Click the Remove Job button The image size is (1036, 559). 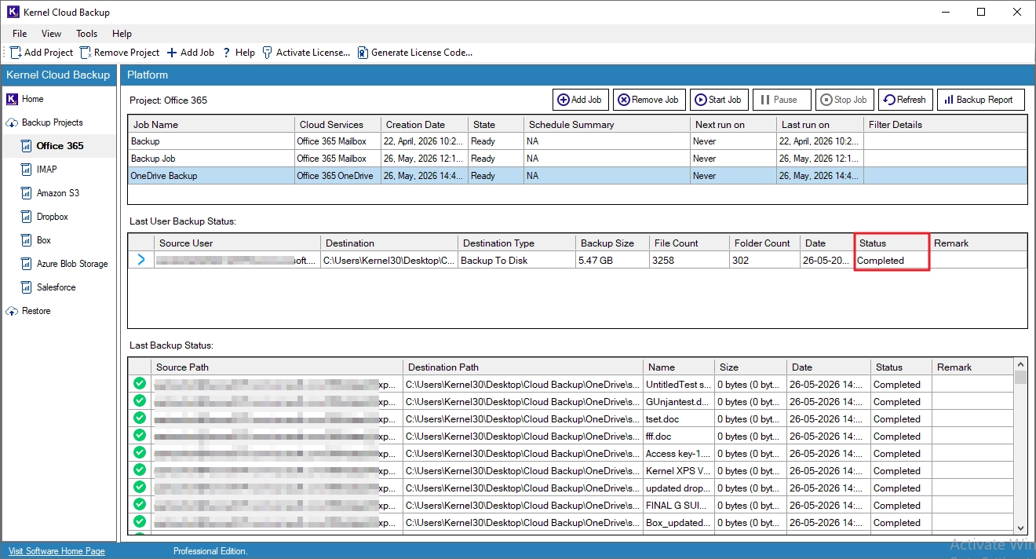pos(649,100)
